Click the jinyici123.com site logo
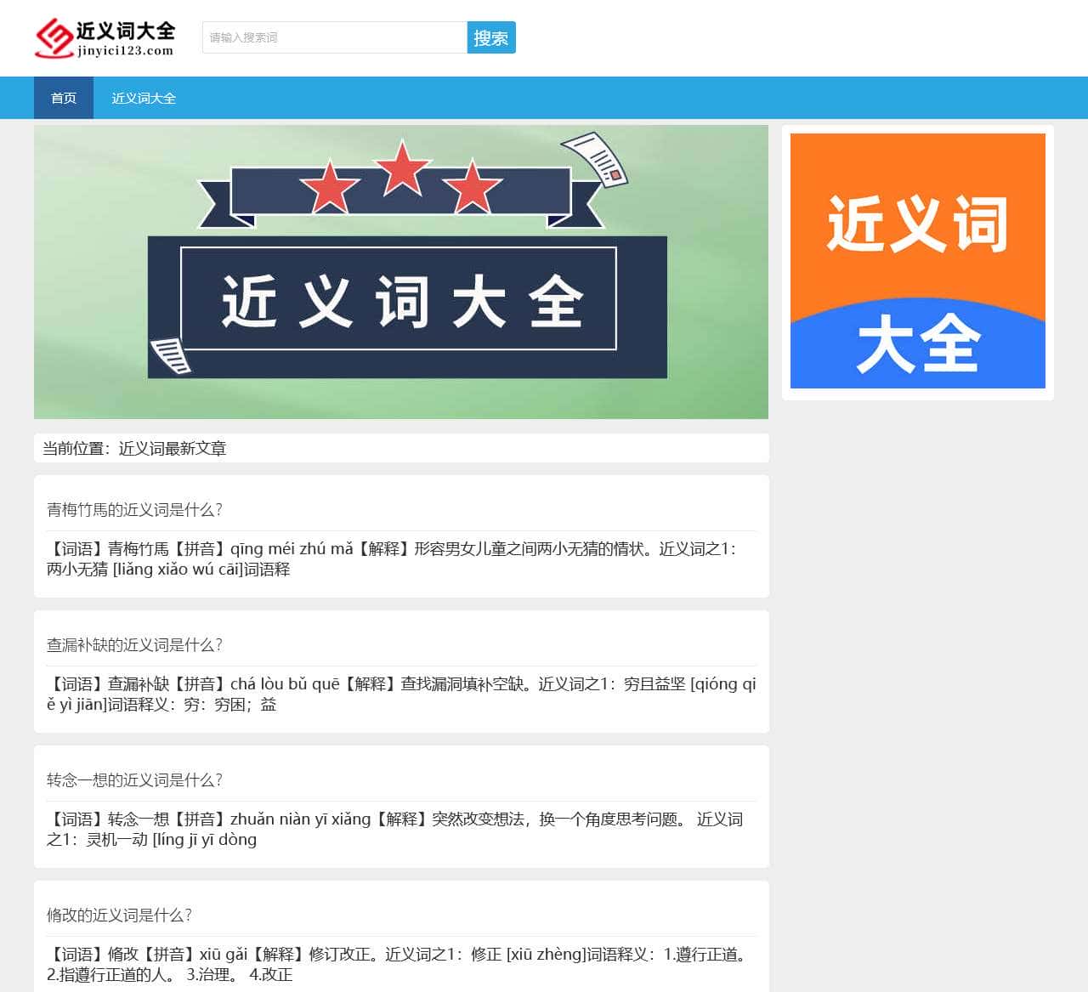1088x992 pixels. (104, 37)
